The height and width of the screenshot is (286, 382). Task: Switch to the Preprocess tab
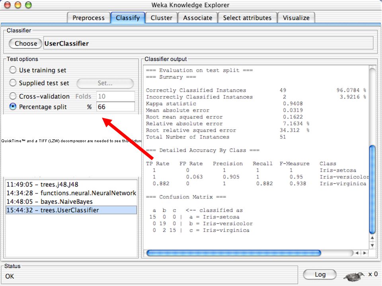pyautogui.click(x=88, y=18)
